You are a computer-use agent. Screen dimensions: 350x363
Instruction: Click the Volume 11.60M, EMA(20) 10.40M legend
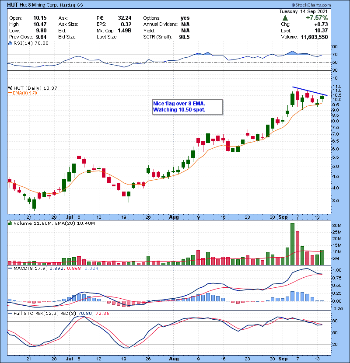pos(54,223)
